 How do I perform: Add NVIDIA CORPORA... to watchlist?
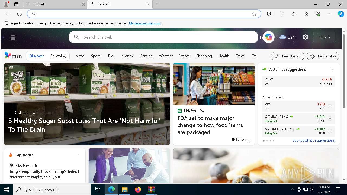(330, 131)
